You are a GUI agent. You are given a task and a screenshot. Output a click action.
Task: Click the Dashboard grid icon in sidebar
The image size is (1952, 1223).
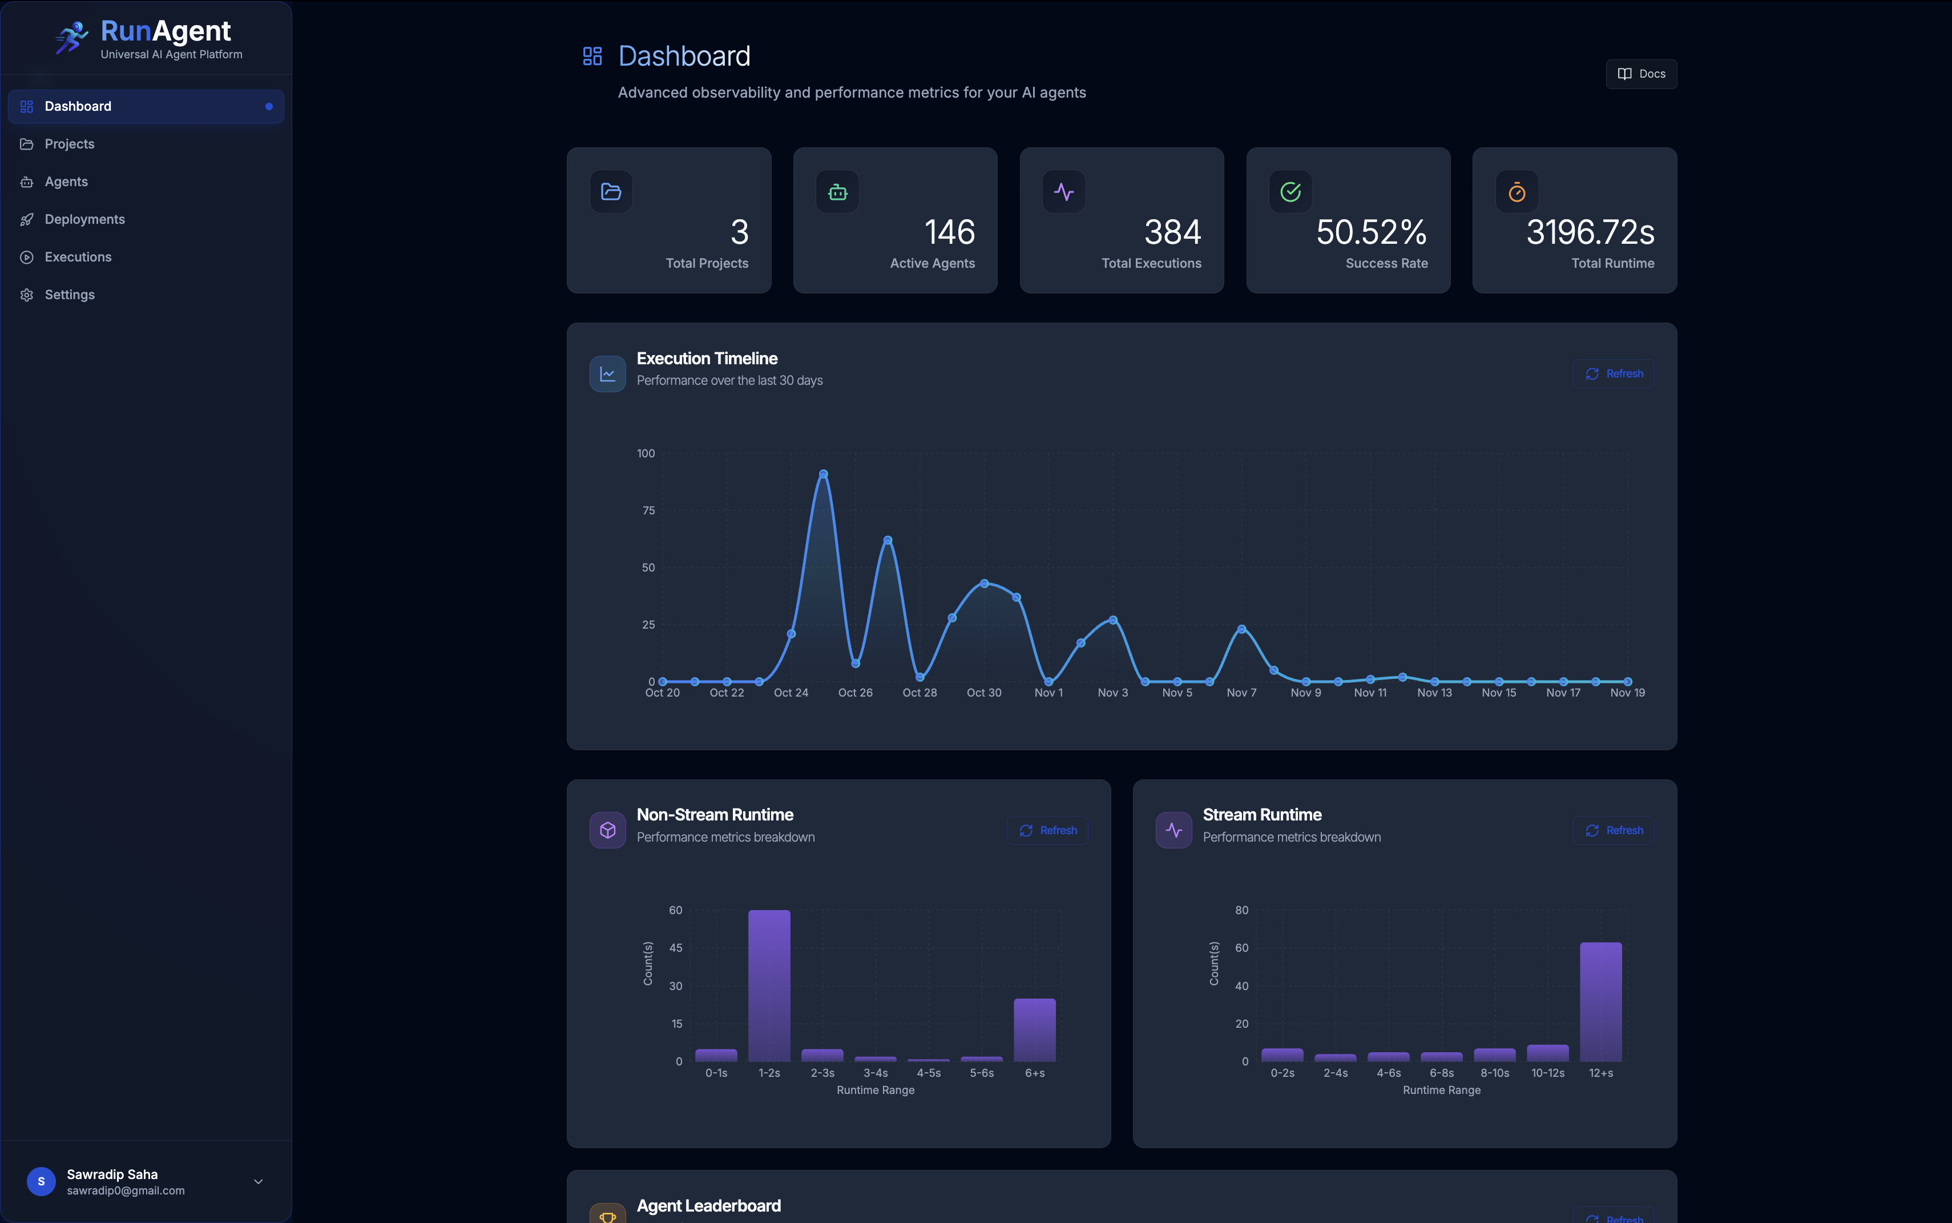pos(27,107)
